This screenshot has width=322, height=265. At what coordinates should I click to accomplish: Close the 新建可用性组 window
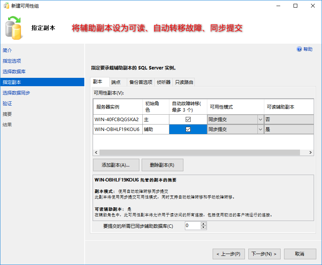(x=313, y=6)
